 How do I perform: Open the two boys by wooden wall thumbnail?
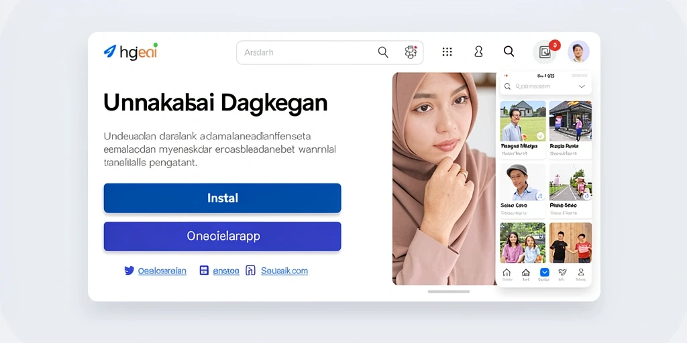[x=570, y=243]
